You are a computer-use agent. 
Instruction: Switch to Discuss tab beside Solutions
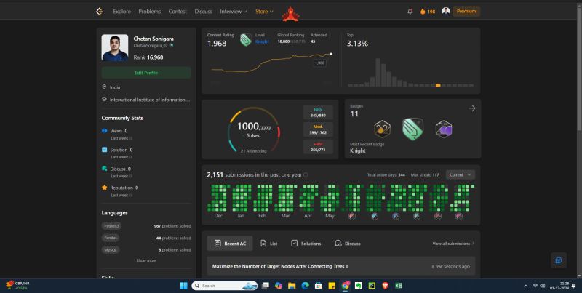tap(348, 244)
